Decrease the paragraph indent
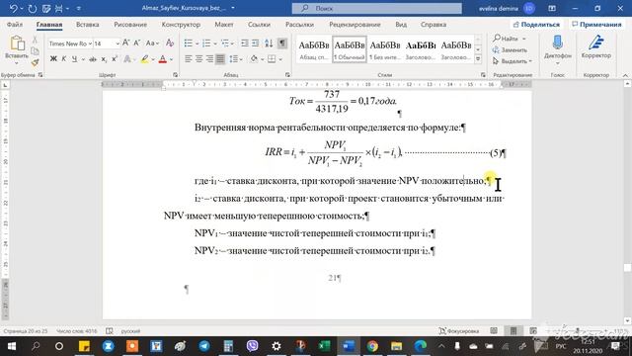This screenshot has width=632, height=356. pos(245,44)
